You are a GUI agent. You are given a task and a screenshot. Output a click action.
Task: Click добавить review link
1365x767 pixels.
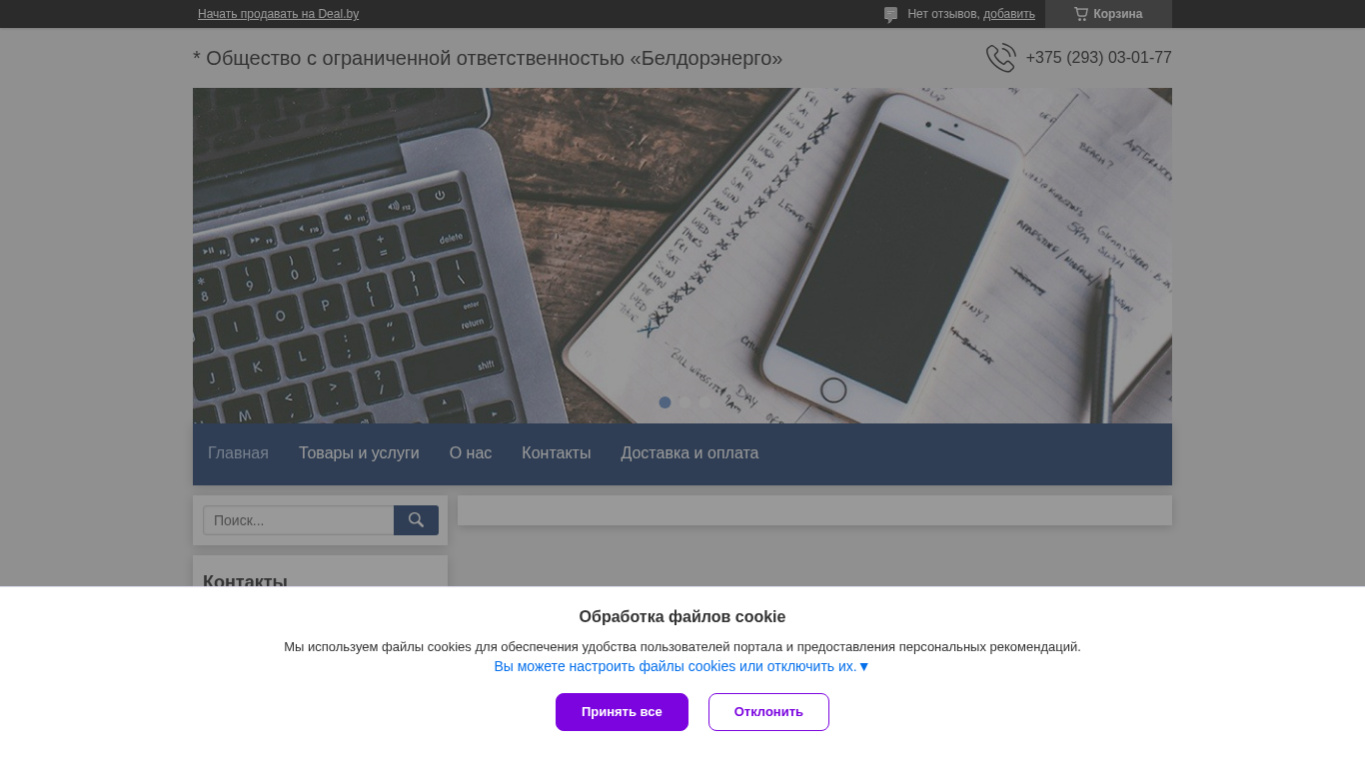[1009, 14]
